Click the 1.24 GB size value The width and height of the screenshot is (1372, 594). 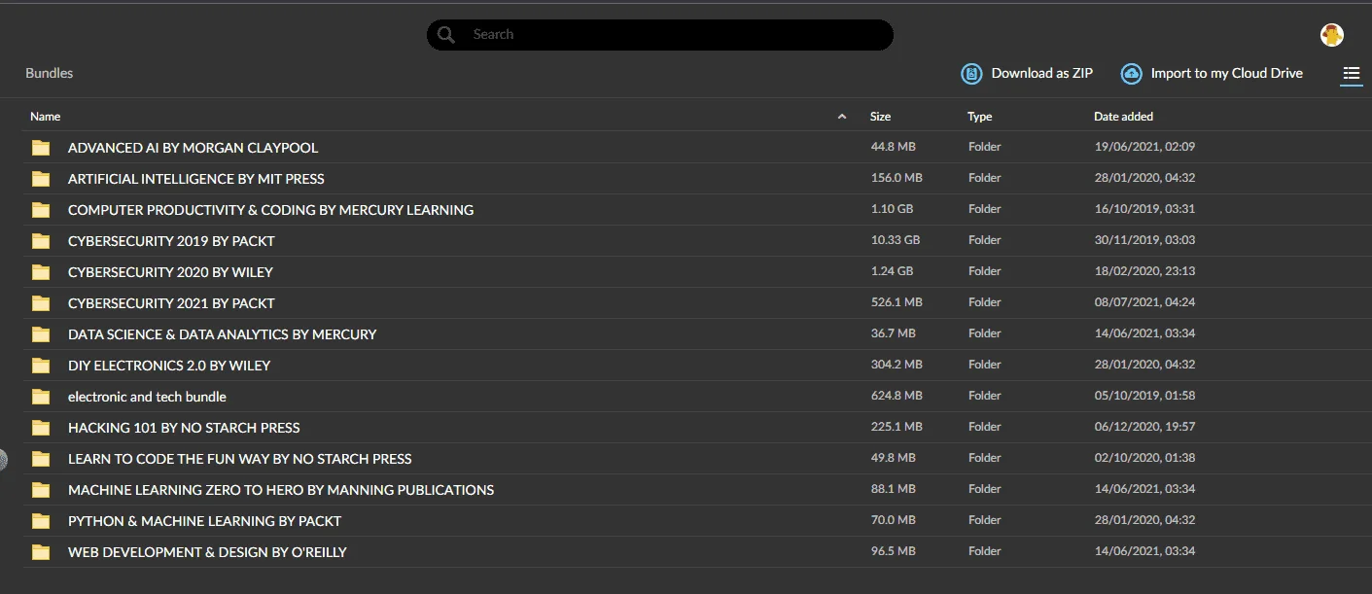click(x=892, y=271)
